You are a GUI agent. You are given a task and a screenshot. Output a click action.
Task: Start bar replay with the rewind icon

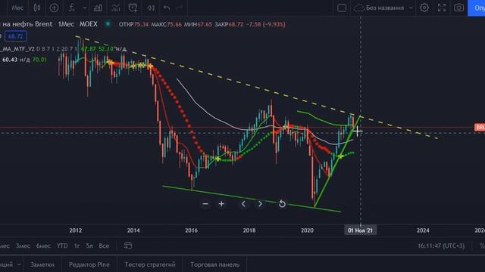coord(151,8)
